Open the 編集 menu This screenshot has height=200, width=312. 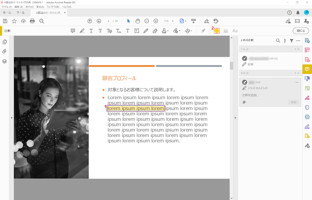click(19, 7)
